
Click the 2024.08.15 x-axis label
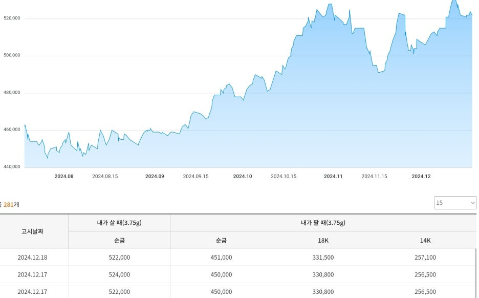tap(105, 176)
